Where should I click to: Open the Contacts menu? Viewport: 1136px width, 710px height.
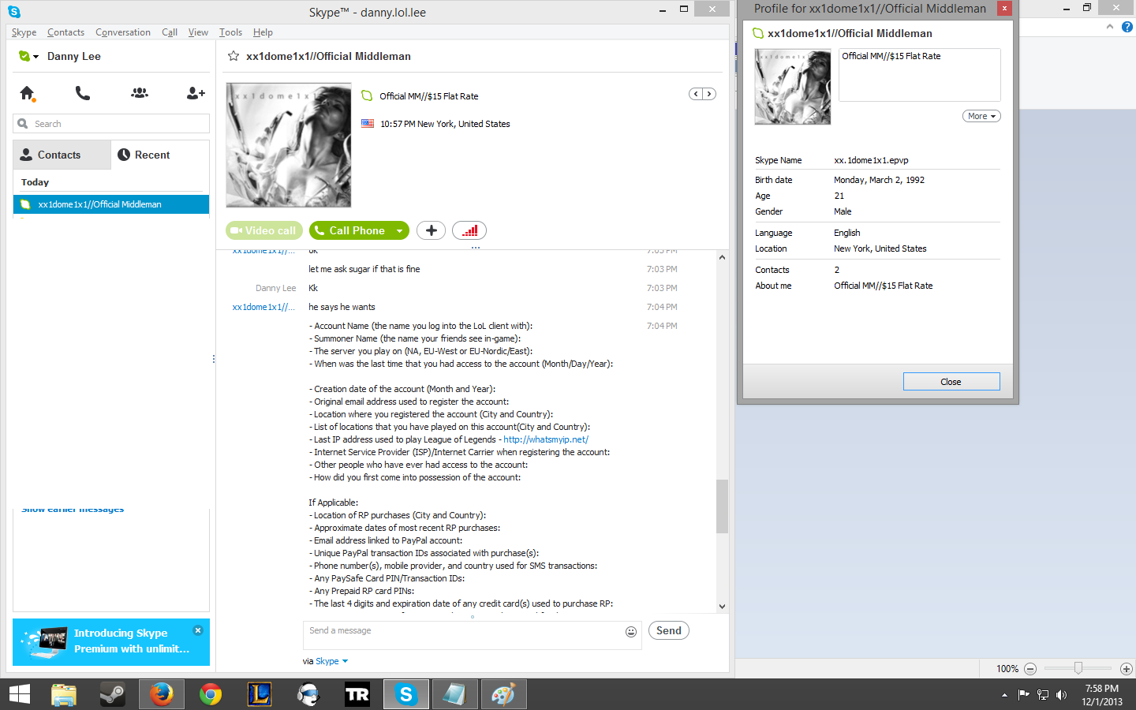[x=65, y=32]
